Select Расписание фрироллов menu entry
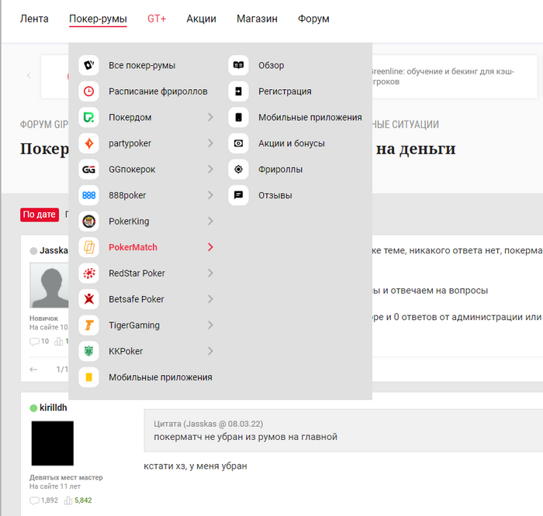 coord(158,91)
